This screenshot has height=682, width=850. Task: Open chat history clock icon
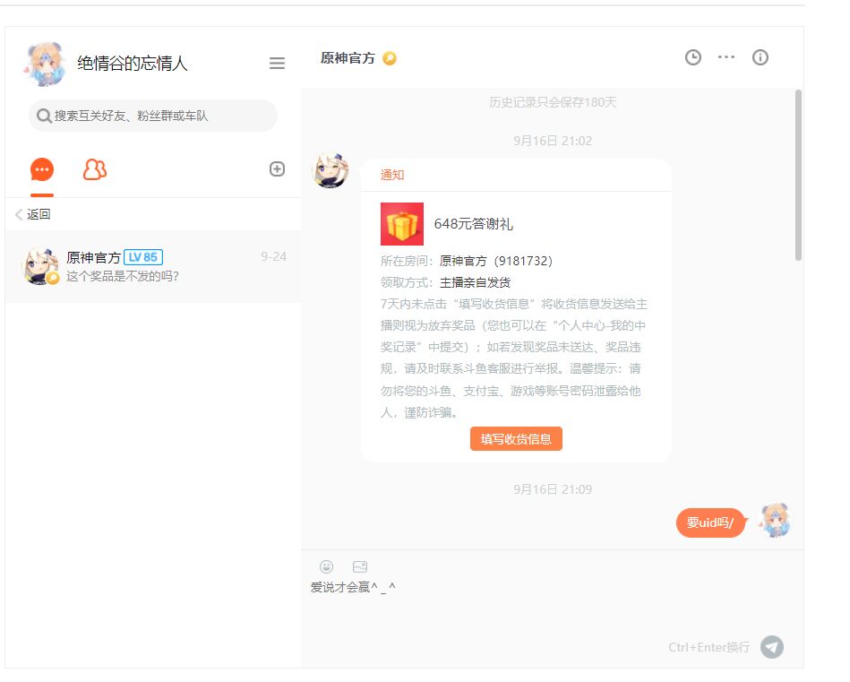coord(692,57)
